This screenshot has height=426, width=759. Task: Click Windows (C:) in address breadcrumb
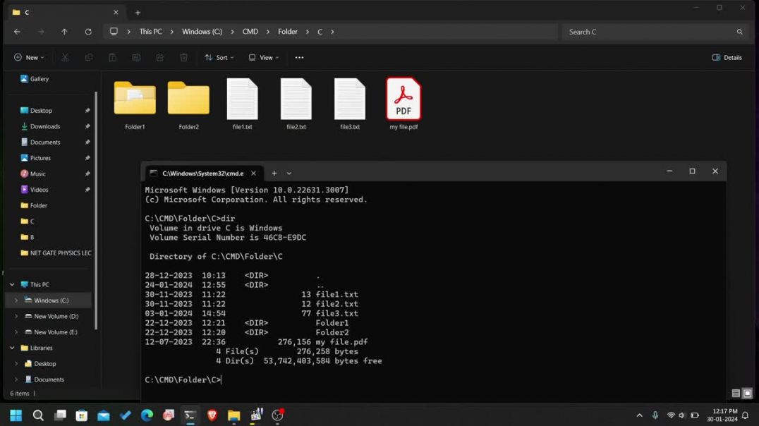point(202,32)
